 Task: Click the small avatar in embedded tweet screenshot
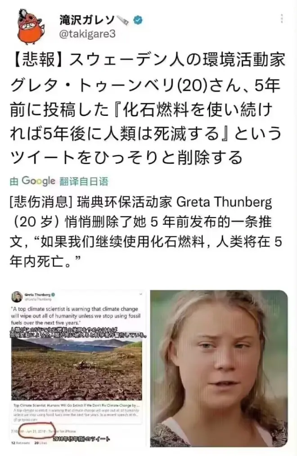(17, 297)
